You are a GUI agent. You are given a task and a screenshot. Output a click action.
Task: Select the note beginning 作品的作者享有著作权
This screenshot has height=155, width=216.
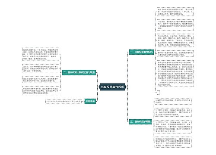point(41,91)
